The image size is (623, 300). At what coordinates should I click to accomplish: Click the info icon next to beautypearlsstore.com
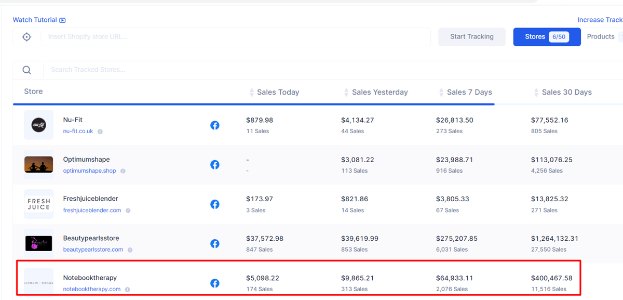click(130, 250)
